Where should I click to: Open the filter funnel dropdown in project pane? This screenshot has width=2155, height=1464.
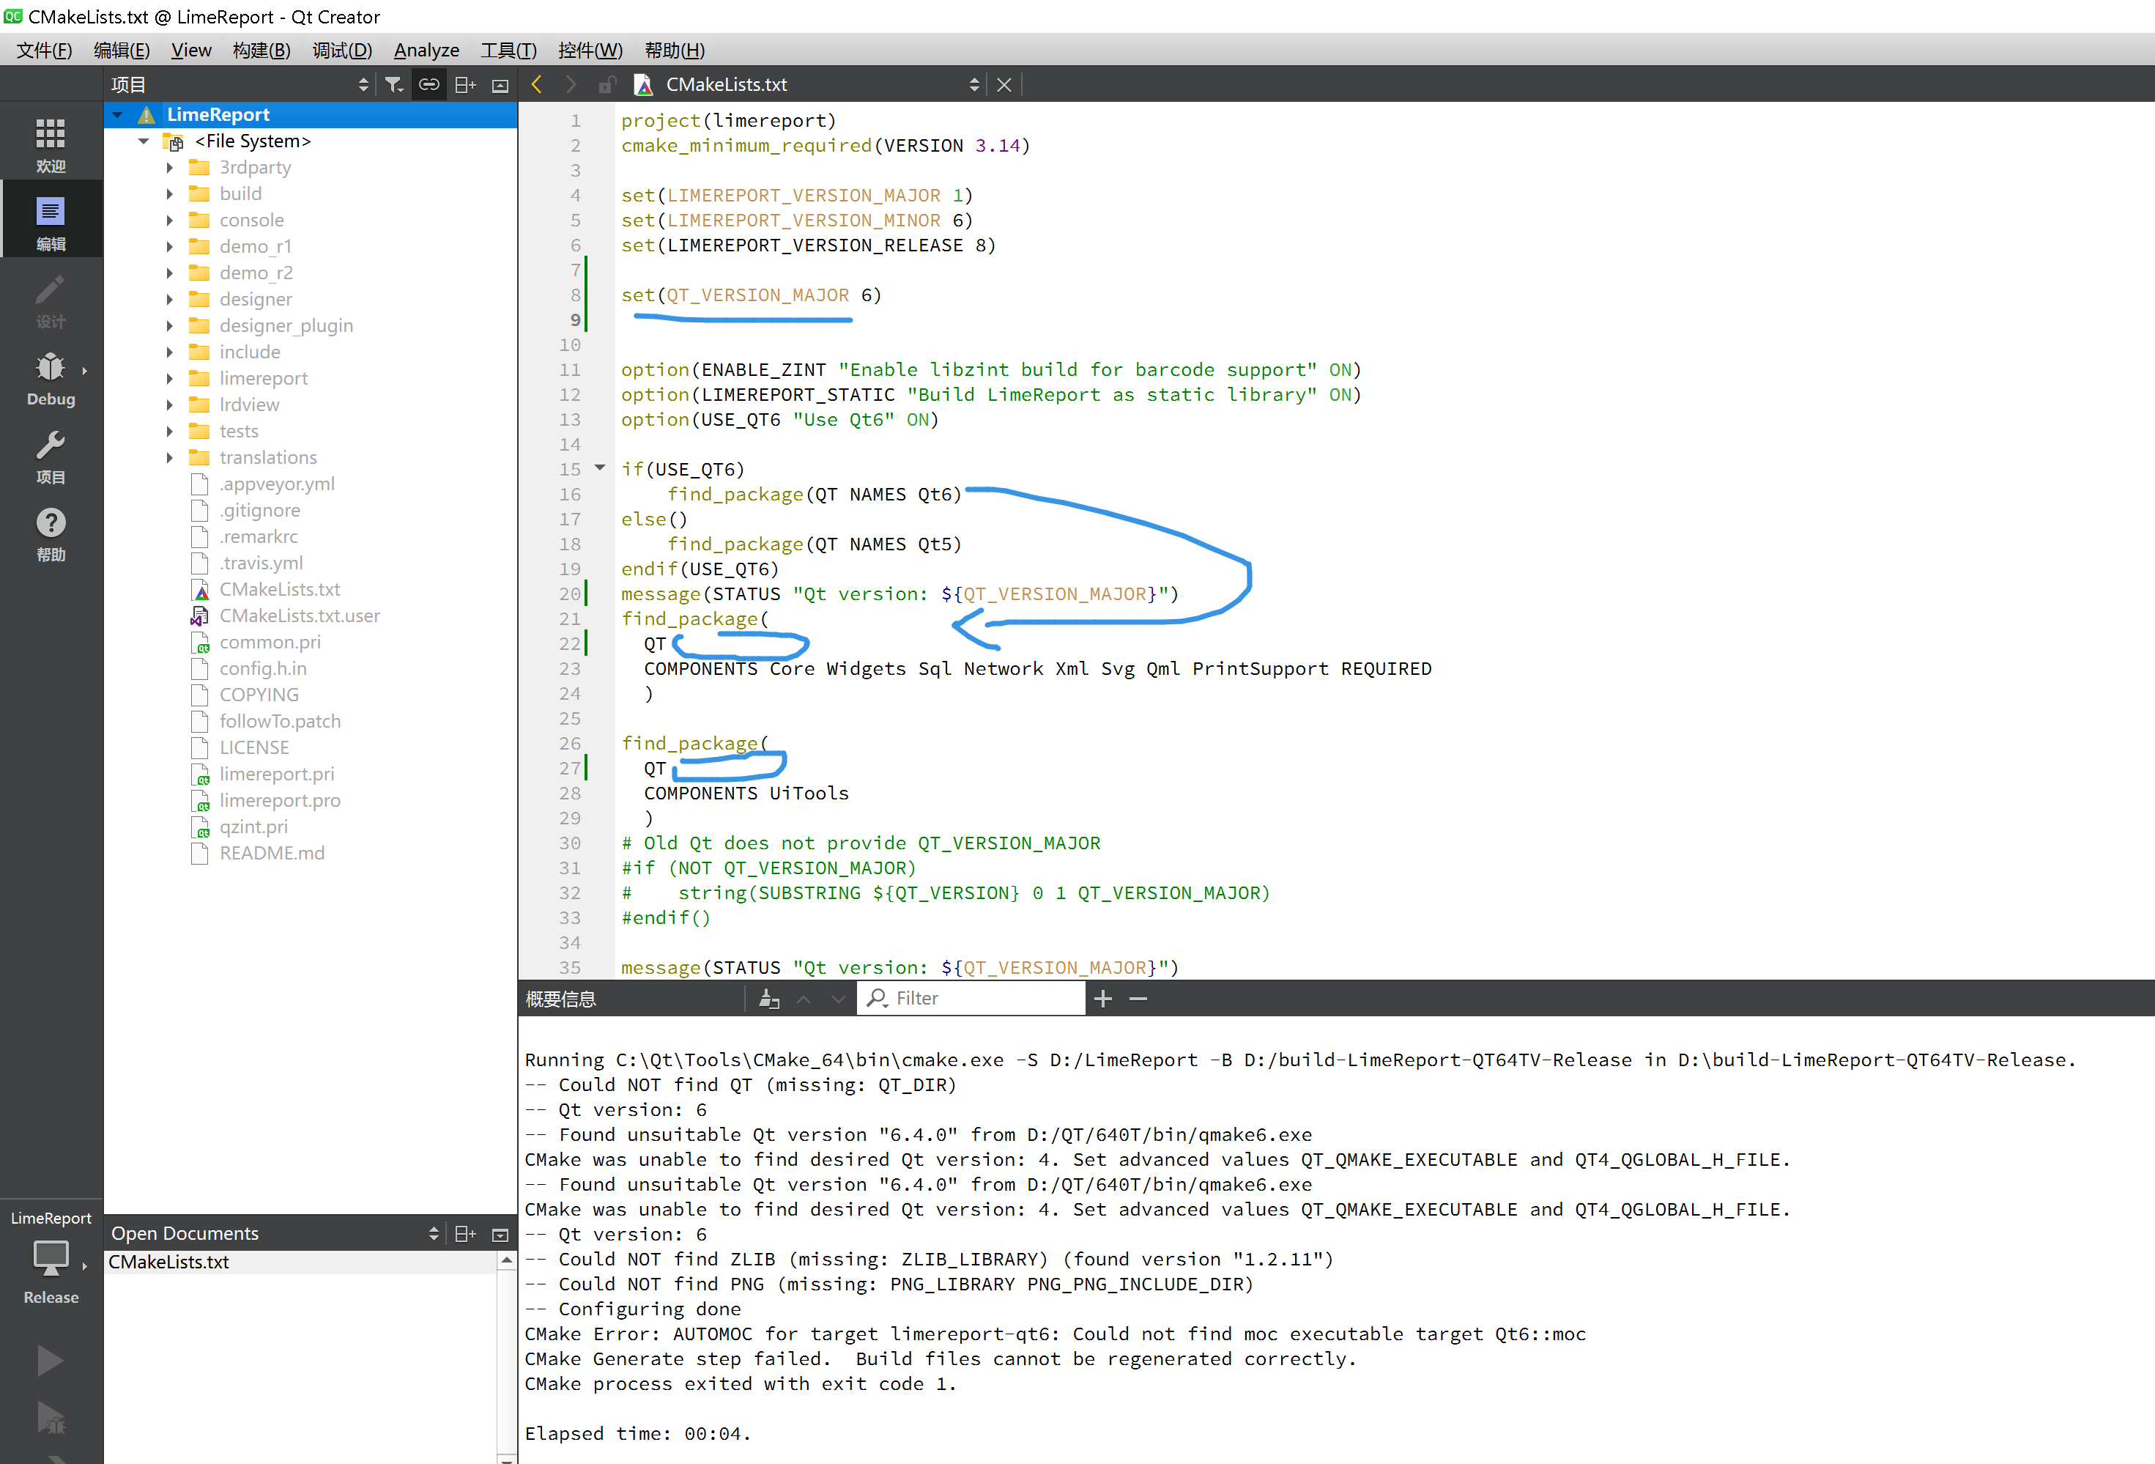393,84
